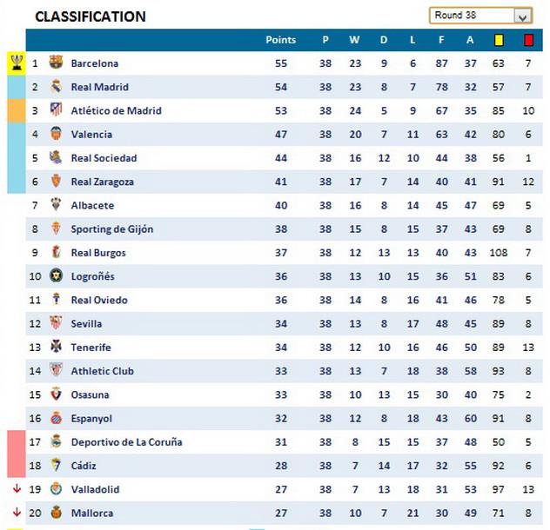Click the Real Madrid club crest
The height and width of the screenshot is (530, 550).
pyautogui.click(x=56, y=87)
